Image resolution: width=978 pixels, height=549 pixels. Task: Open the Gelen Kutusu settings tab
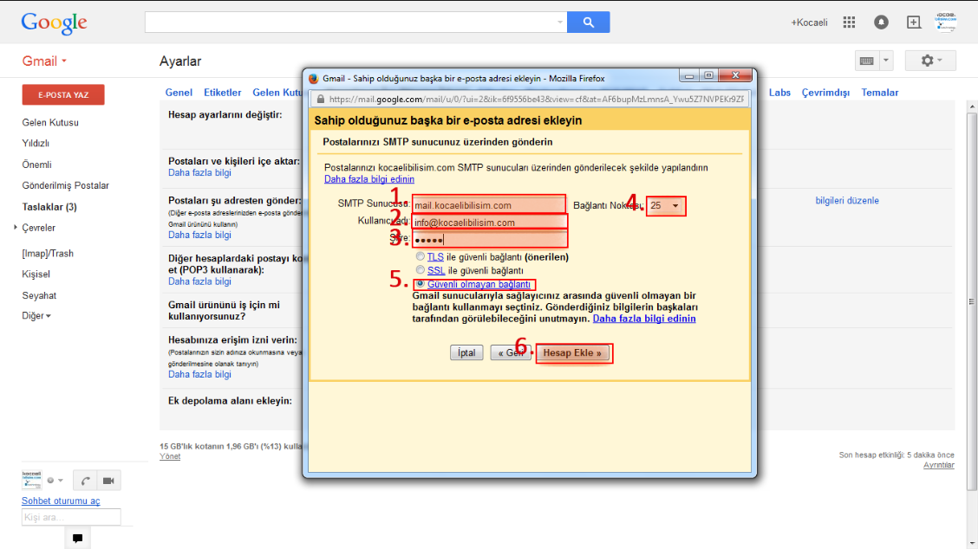[277, 93]
